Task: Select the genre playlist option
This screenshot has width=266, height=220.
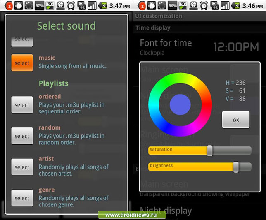Action: click(22, 198)
